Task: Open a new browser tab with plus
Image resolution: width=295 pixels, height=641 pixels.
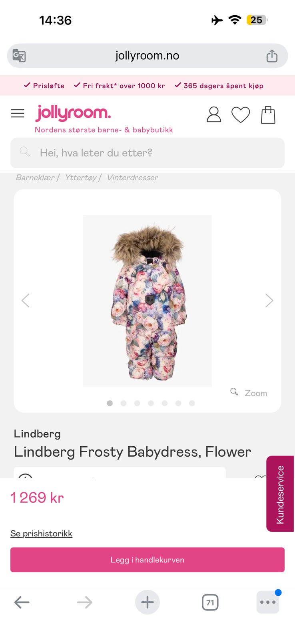Action: tap(147, 602)
